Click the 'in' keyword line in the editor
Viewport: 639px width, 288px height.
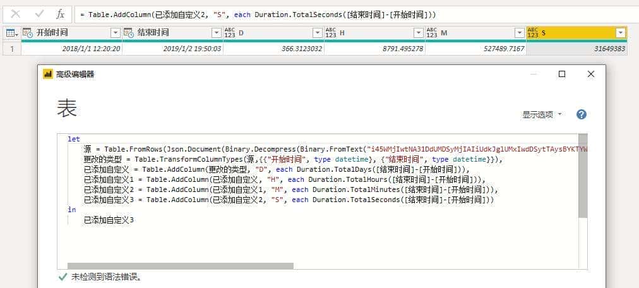72,210
